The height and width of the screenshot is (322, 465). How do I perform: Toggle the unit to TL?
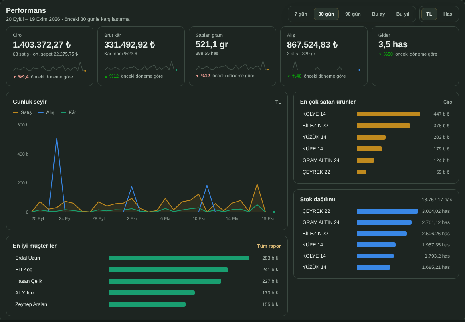pyautogui.click(x=429, y=14)
